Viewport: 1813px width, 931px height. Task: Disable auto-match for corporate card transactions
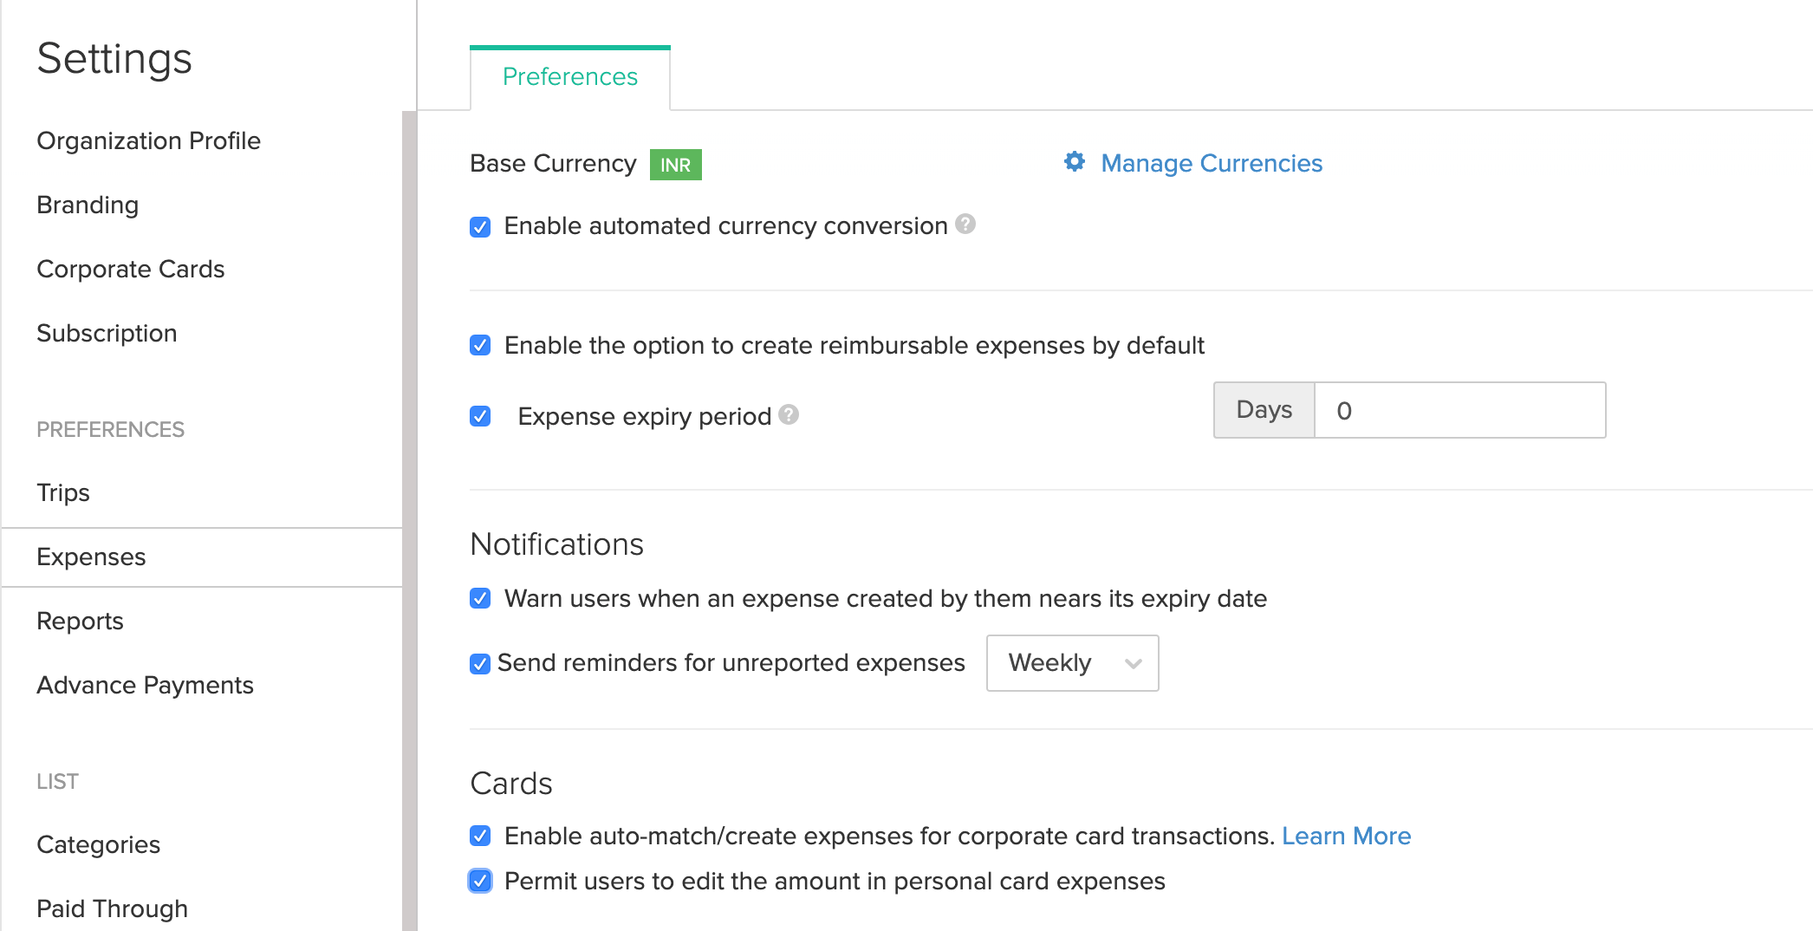[x=480, y=836]
